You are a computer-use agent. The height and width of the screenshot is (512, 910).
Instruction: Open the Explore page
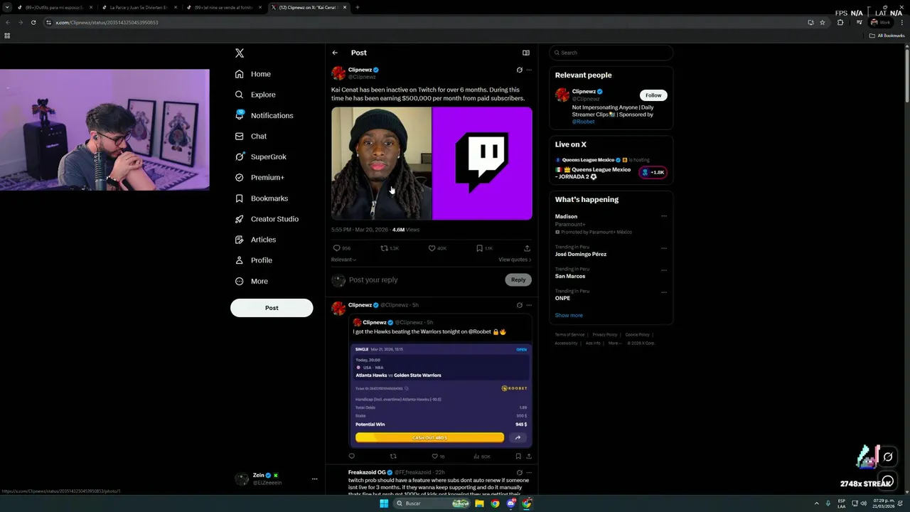(255, 95)
